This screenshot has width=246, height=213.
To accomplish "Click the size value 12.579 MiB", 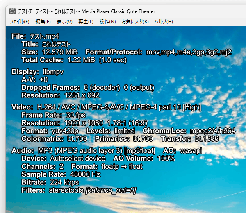I will click(x=60, y=52).
